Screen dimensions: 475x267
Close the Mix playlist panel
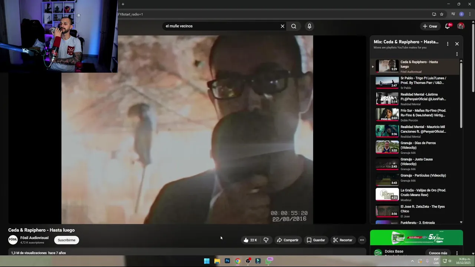coord(457,44)
